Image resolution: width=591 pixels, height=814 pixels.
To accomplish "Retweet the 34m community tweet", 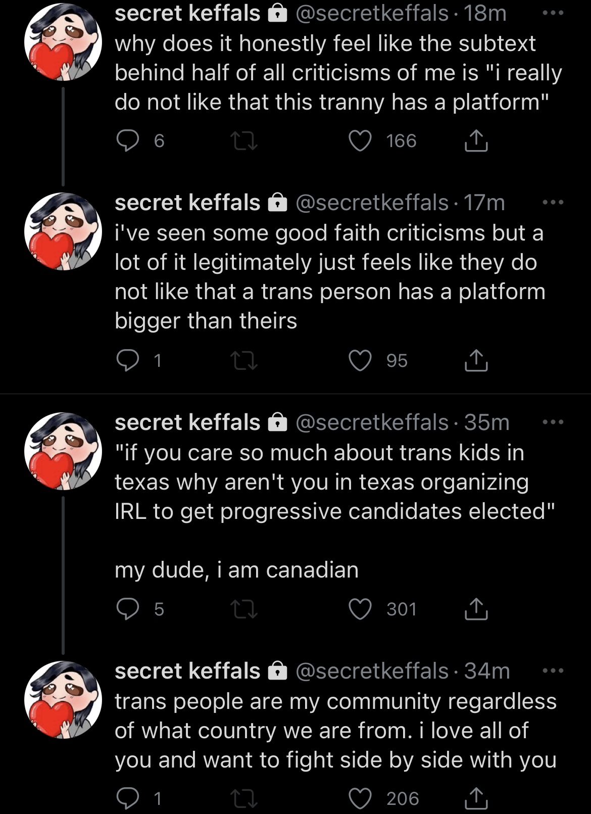I will coord(244,798).
